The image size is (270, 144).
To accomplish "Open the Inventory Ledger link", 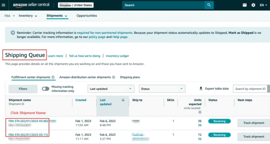I will pos(117,56).
